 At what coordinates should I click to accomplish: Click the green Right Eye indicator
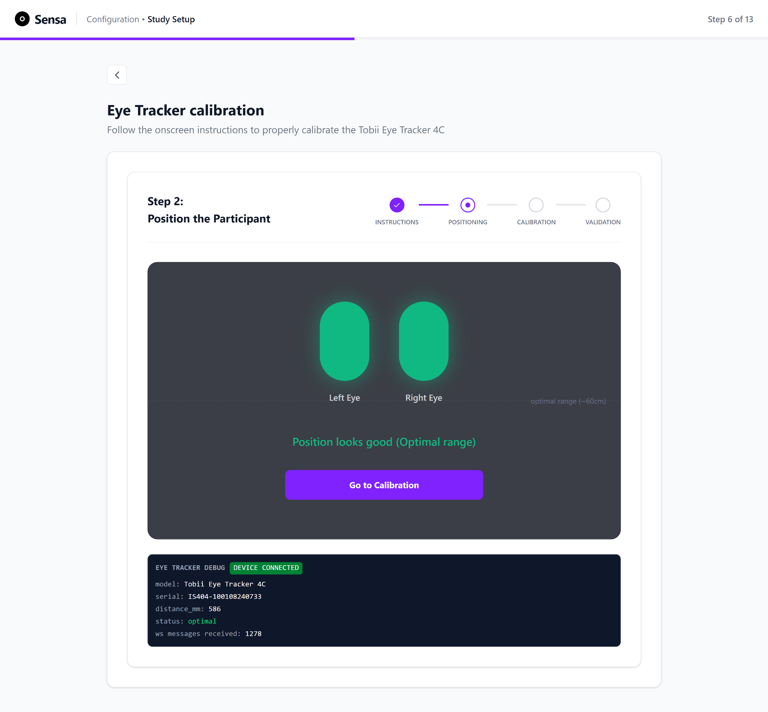pos(424,341)
